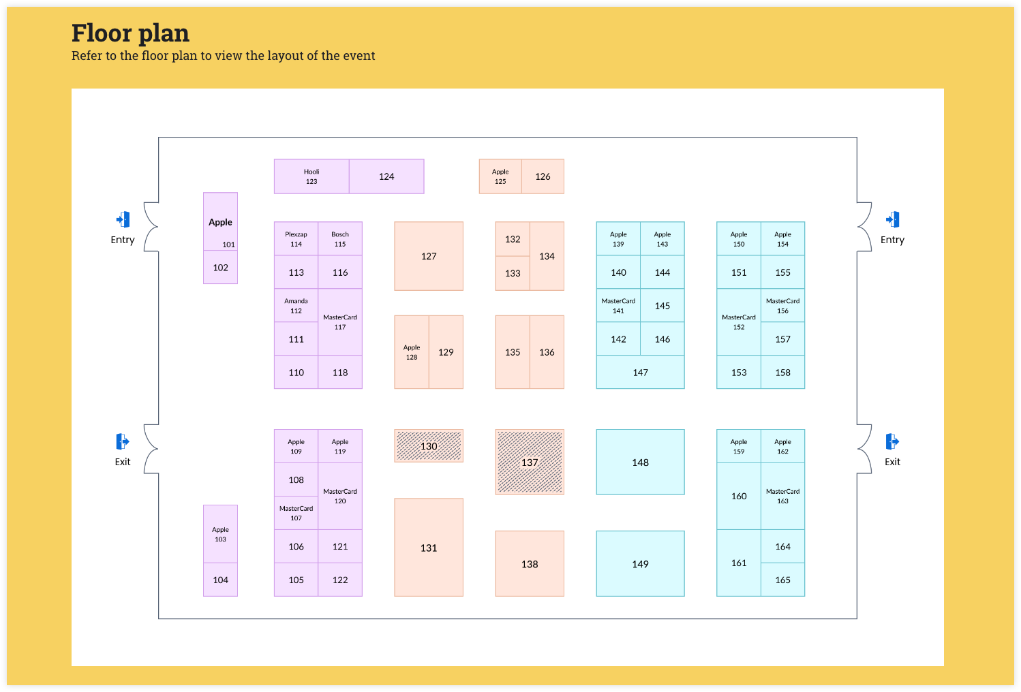Image resolution: width=1021 pixels, height=692 pixels.
Task: Click the left Exit door icon
Action: [123, 441]
